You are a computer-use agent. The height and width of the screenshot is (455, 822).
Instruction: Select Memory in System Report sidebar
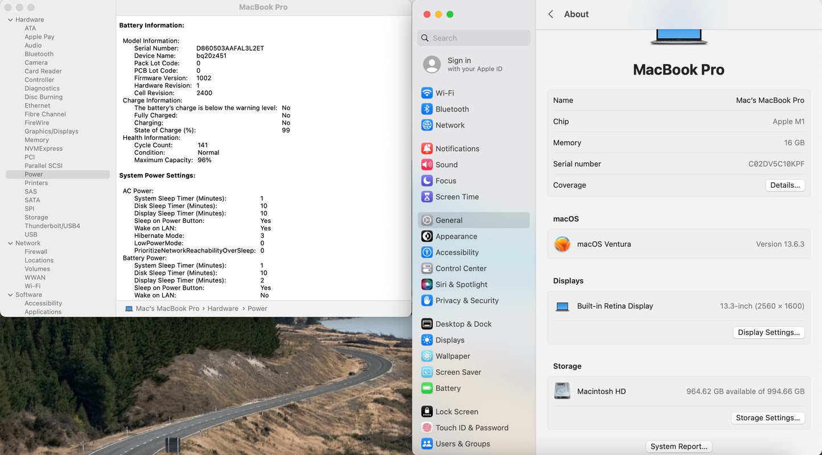click(x=36, y=140)
